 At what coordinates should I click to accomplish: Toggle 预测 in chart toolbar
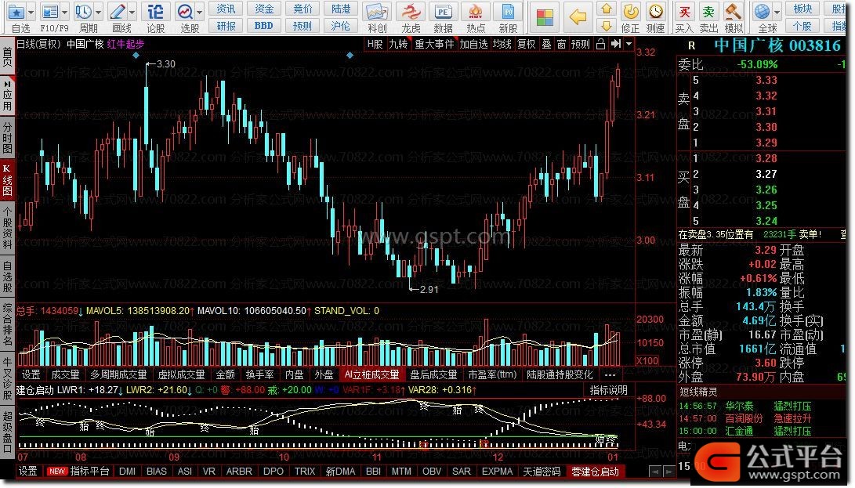coord(581,44)
